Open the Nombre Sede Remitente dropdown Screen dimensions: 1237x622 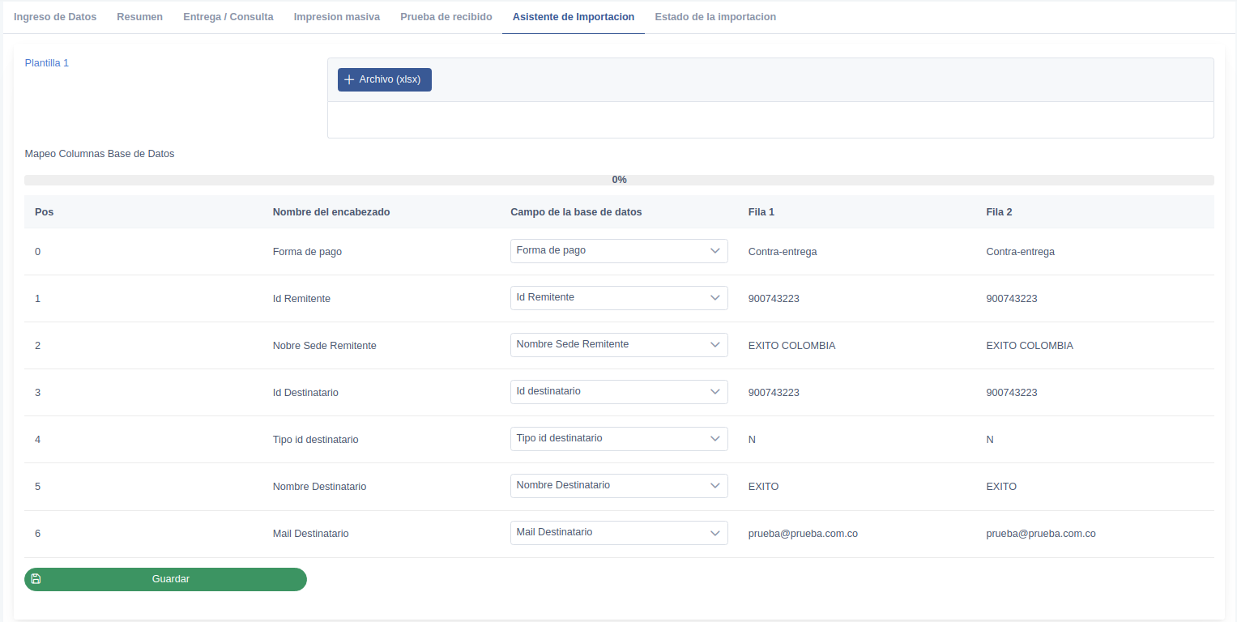pyautogui.click(x=618, y=345)
